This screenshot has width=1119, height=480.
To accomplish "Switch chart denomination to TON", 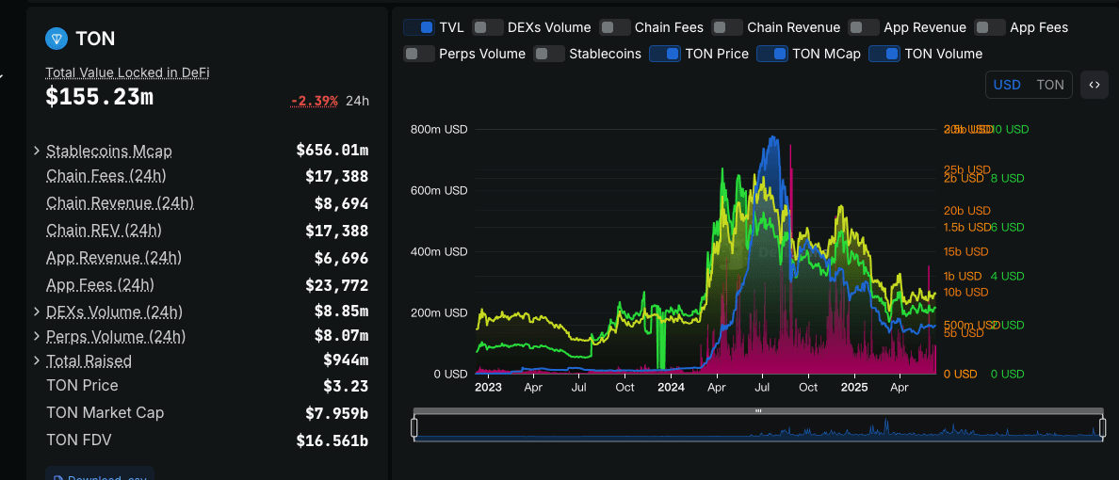I will point(1050,85).
